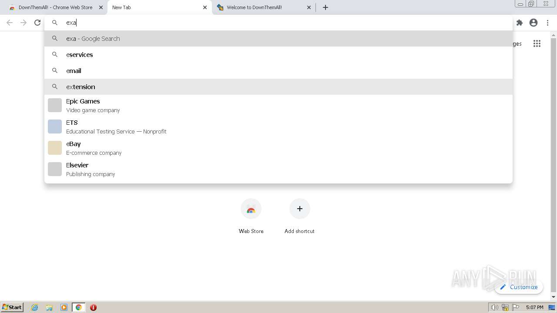Click the Add shortcut plus button
The image size is (557, 313).
300,209
